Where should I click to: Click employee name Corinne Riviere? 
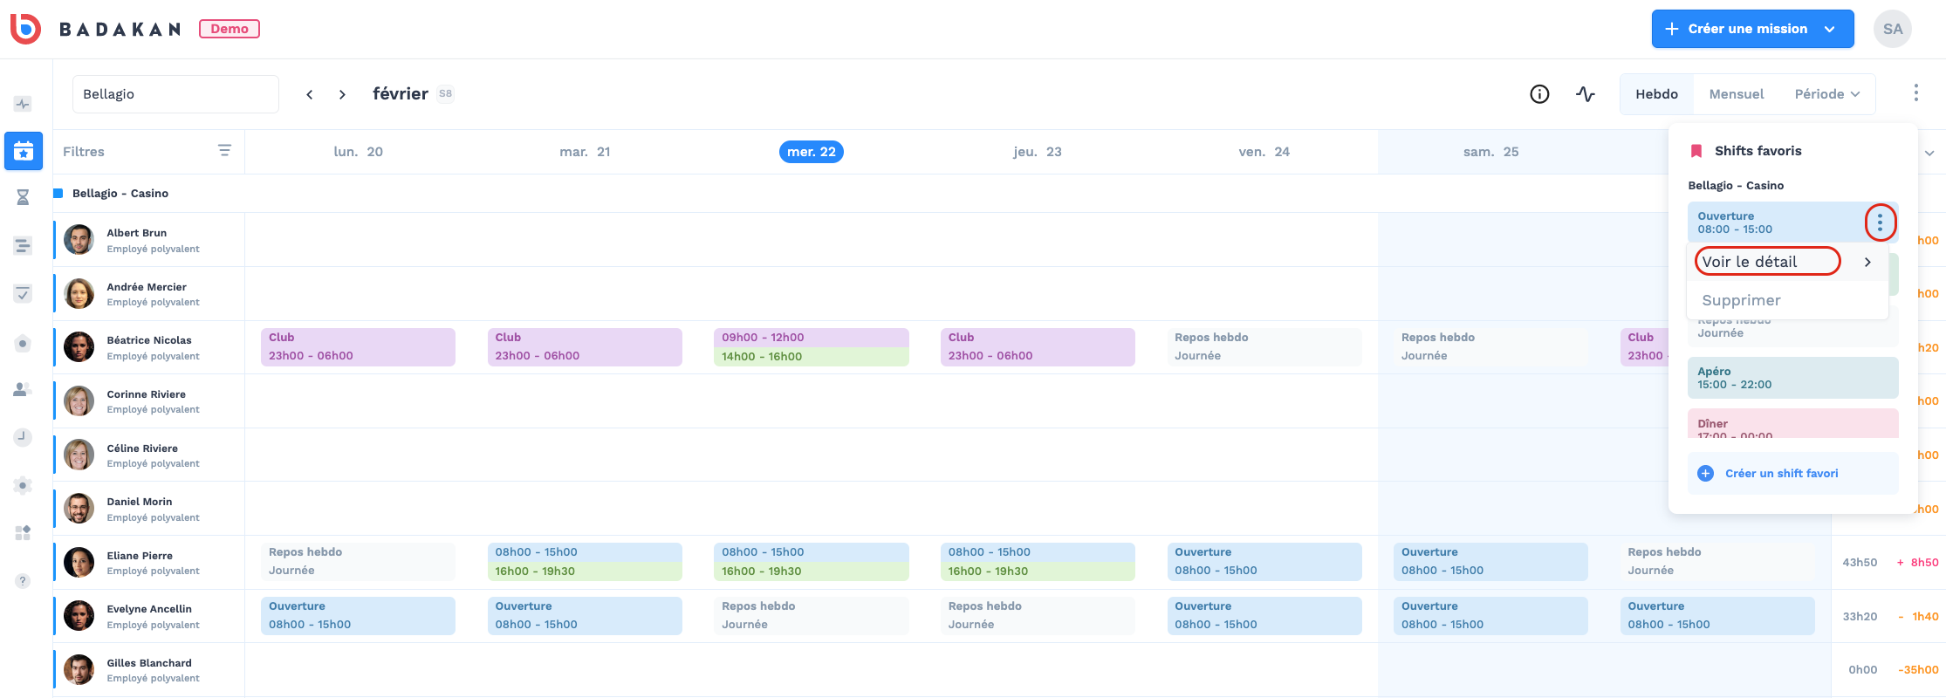[x=147, y=394]
